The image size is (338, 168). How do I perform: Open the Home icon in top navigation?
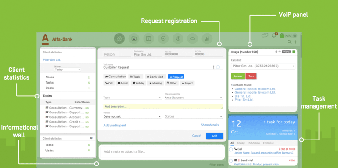tap(119, 38)
